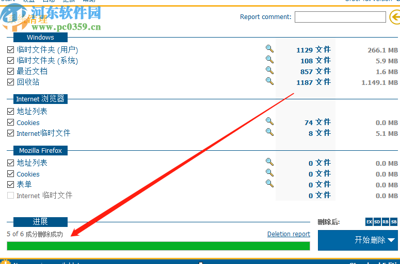Preview files for 临时文件夹 (系统) via magnifier
Image resolution: width=400 pixels, height=264 pixels.
[269, 60]
